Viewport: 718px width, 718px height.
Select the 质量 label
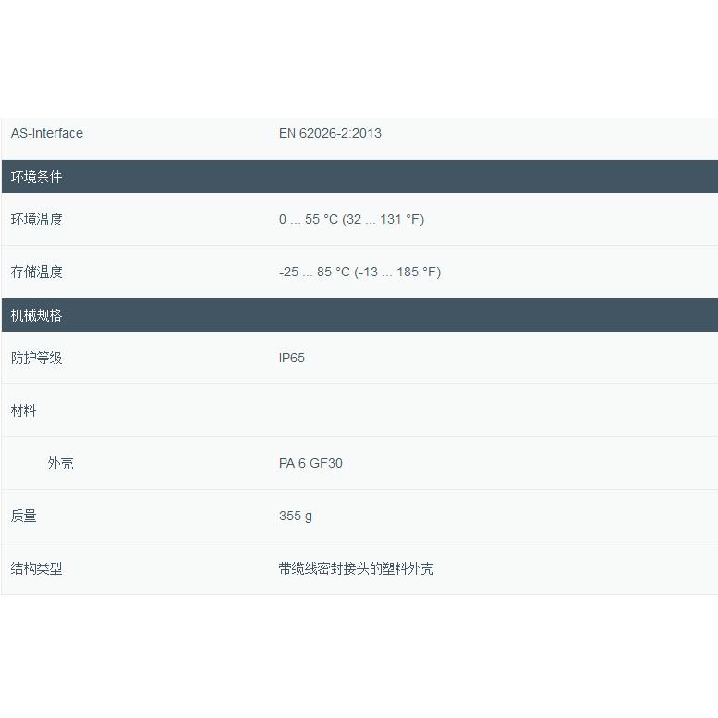(x=23, y=516)
